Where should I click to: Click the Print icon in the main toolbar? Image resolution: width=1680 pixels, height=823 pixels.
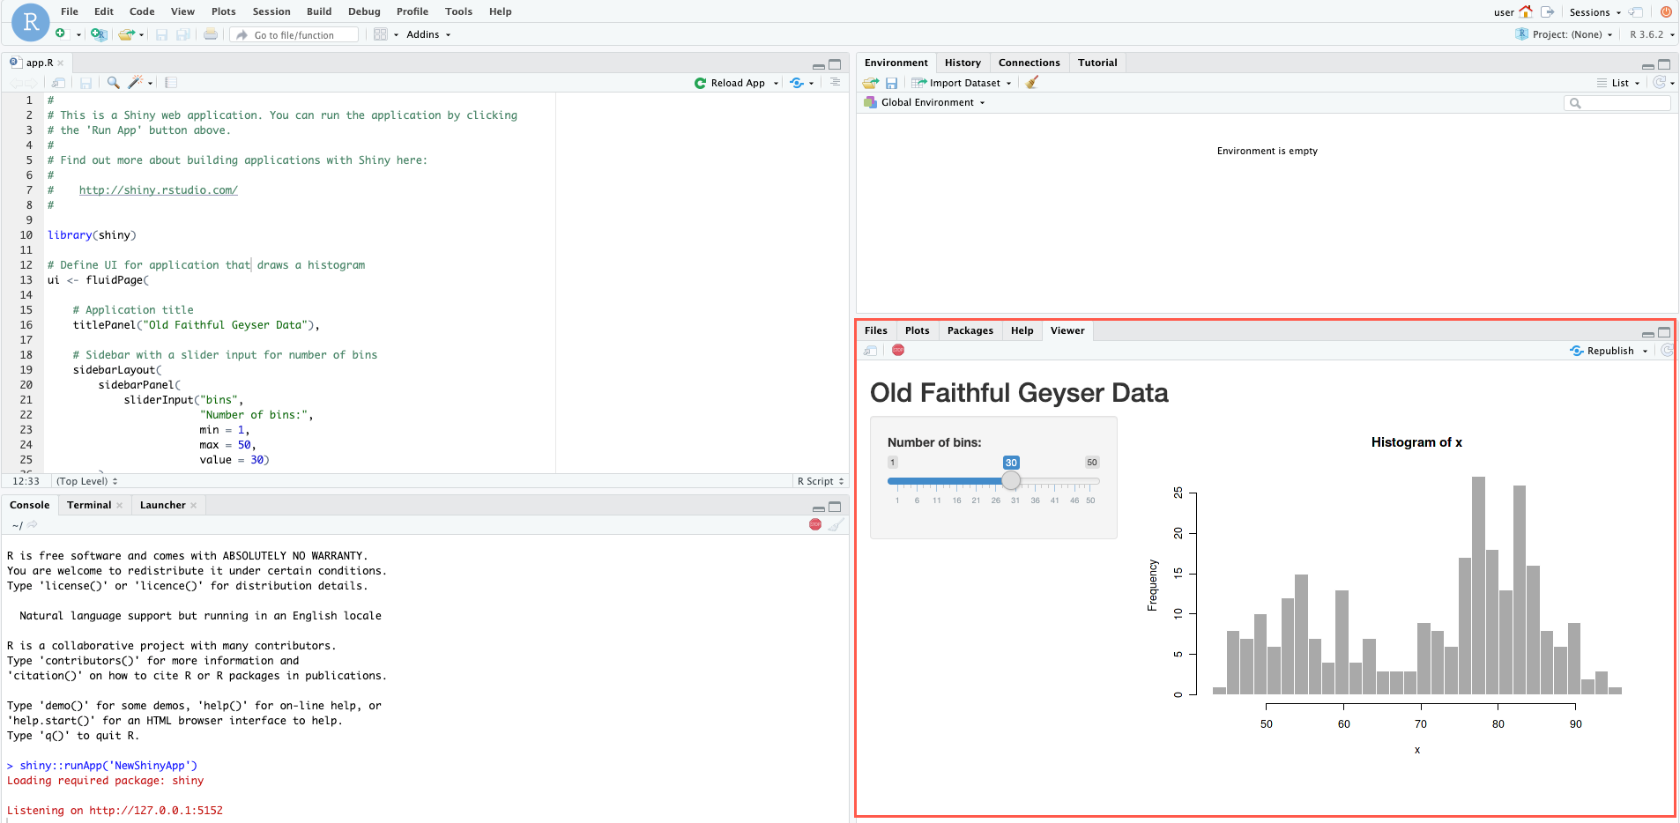click(212, 34)
